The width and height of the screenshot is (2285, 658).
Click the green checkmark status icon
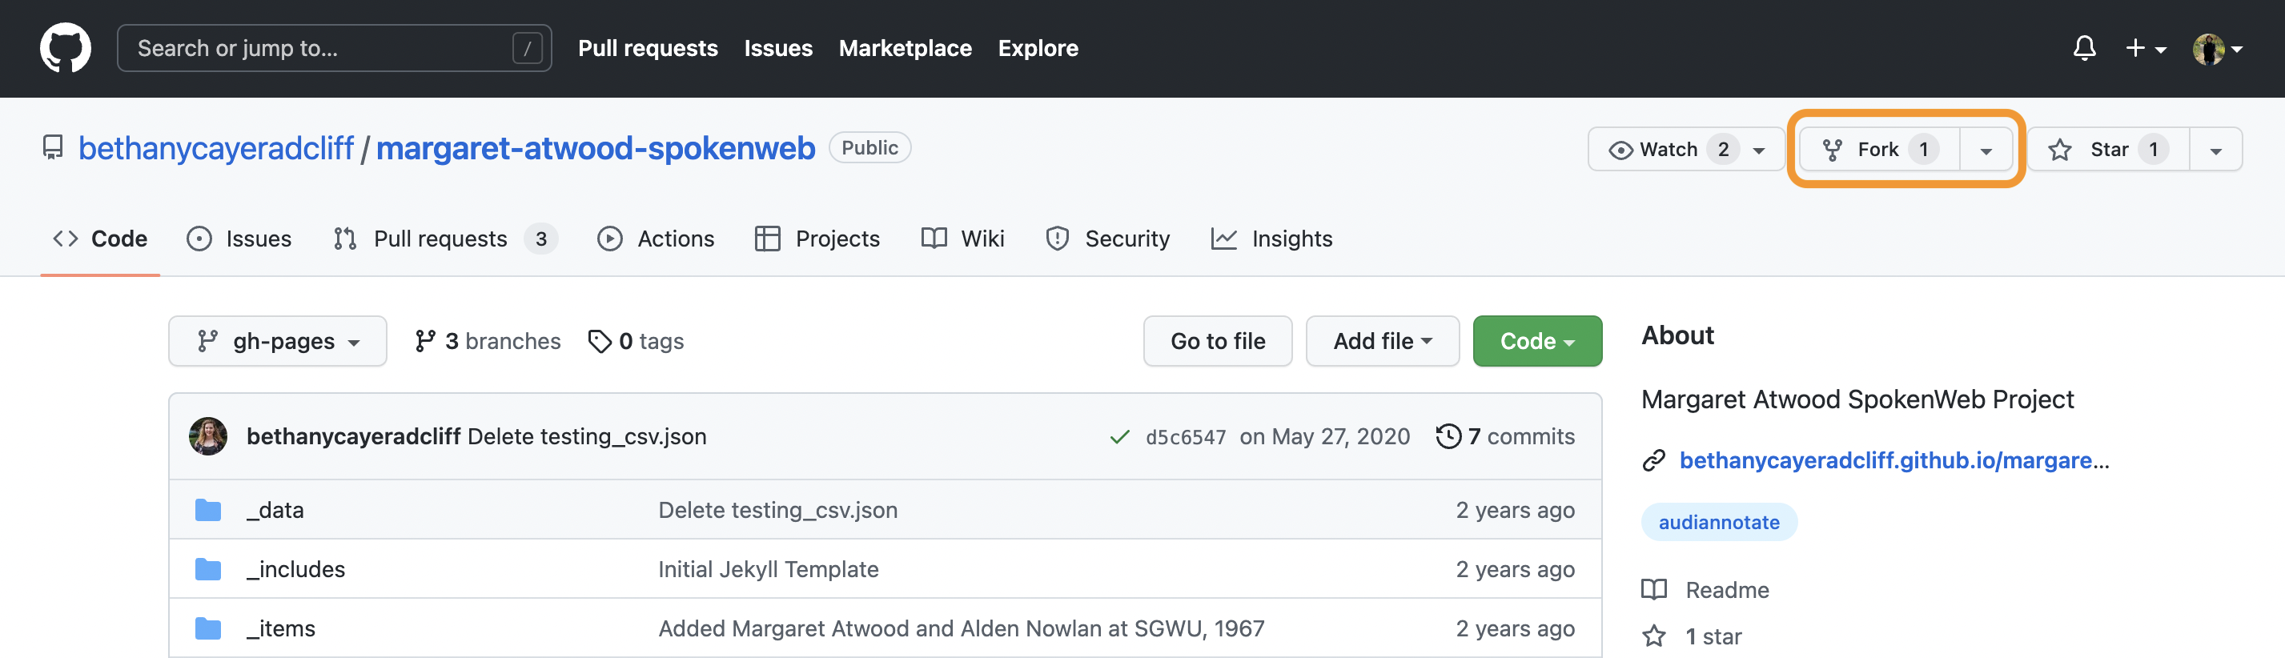(x=1119, y=436)
